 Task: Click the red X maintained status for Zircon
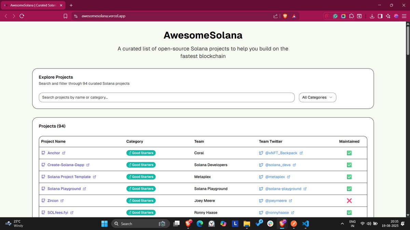click(x=349, y=201)
